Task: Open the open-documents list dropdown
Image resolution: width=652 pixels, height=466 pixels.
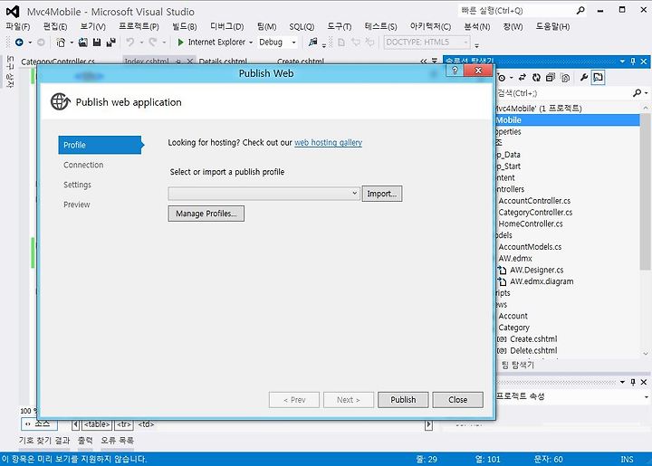Action: tap(435, 61)
